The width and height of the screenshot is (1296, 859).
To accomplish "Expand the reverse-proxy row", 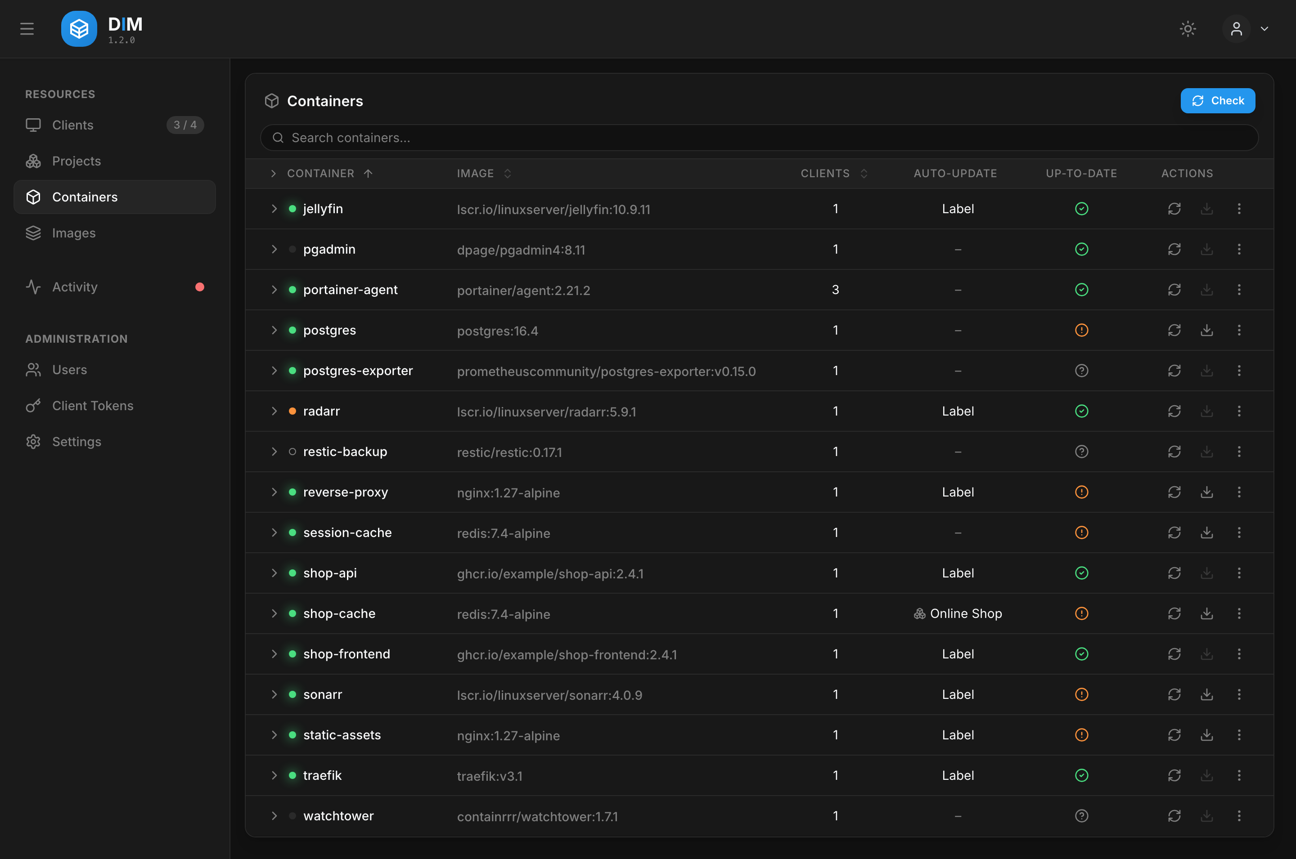I will (x=274, y=492).
